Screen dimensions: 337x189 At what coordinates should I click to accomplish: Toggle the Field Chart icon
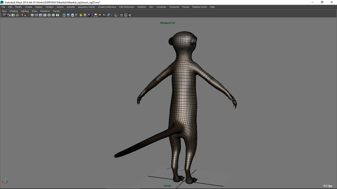point(49,15)
